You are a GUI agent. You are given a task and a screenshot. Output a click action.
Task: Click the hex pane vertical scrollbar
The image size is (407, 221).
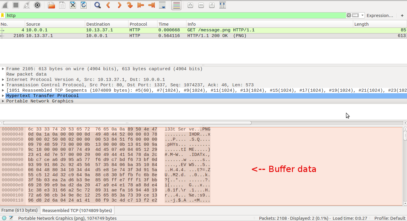[x=405, y=135]
